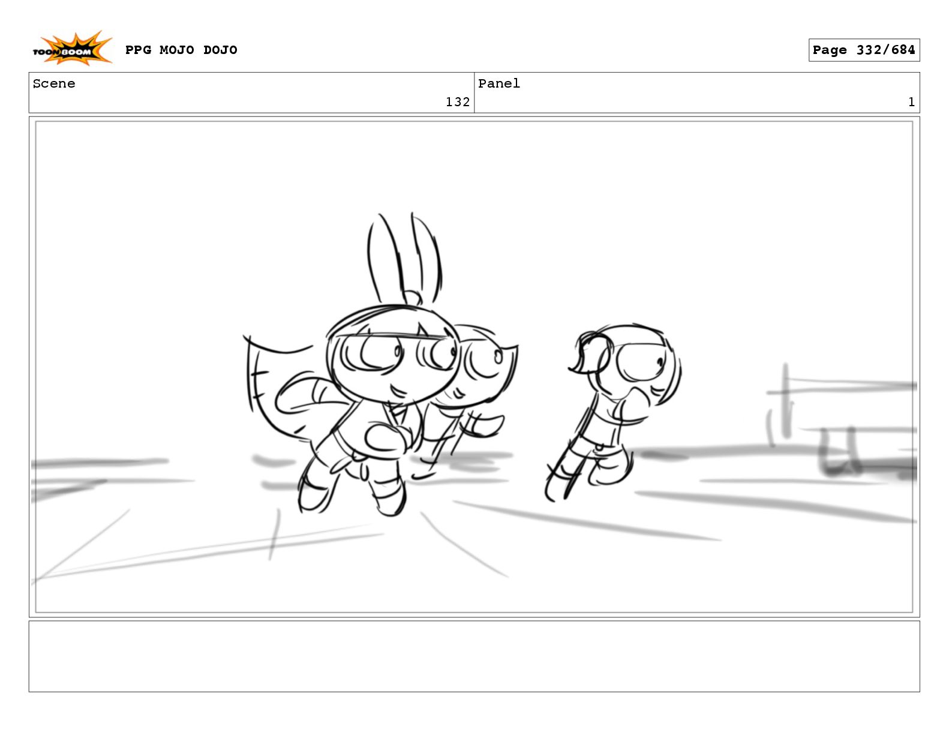Click the 'Panel' label
This screenshot has height=735, width=949.
click(499, 83)
